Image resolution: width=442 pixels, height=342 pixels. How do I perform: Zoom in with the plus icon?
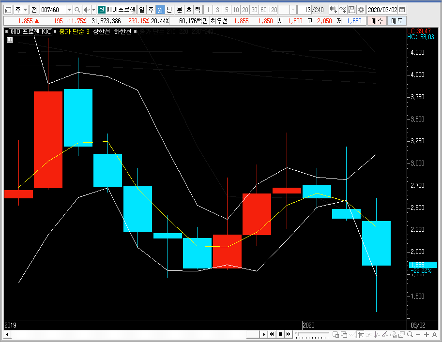[x=426, y=335]
